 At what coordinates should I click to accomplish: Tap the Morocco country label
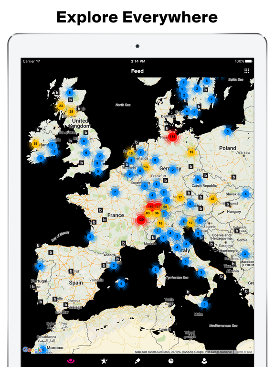[55, 348]
